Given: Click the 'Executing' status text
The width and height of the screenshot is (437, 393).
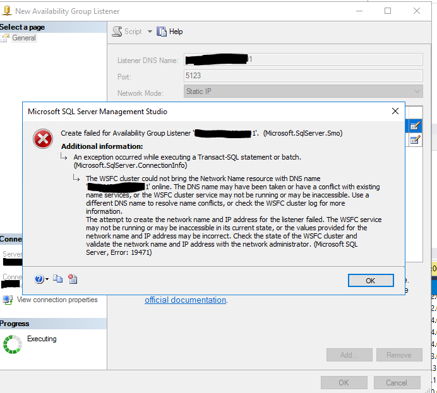Looking at the screenshot, I should pyautogui.click(x=42, y=339).
